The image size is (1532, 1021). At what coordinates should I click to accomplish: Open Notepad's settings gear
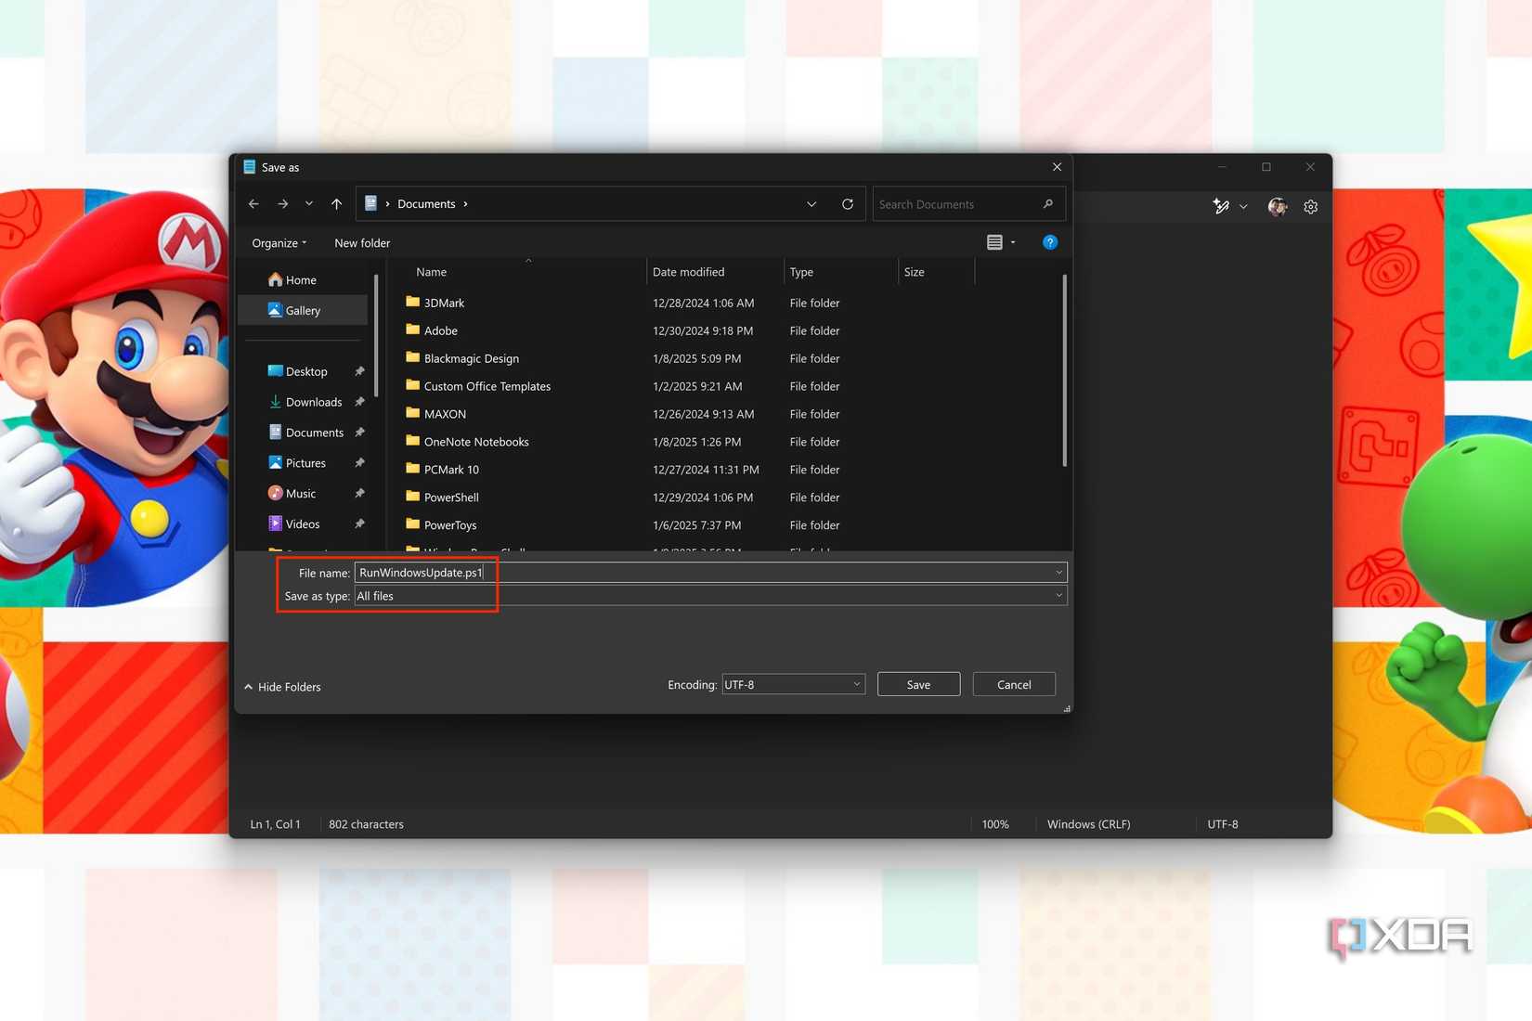(1311, 207)
